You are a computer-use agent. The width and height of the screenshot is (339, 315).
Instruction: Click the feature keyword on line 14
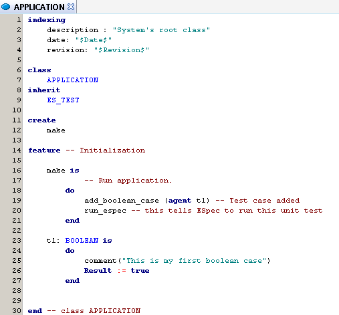(44, 150)
